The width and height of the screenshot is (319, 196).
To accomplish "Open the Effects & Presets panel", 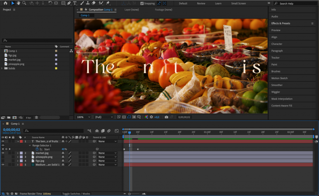I will [281, 23].
